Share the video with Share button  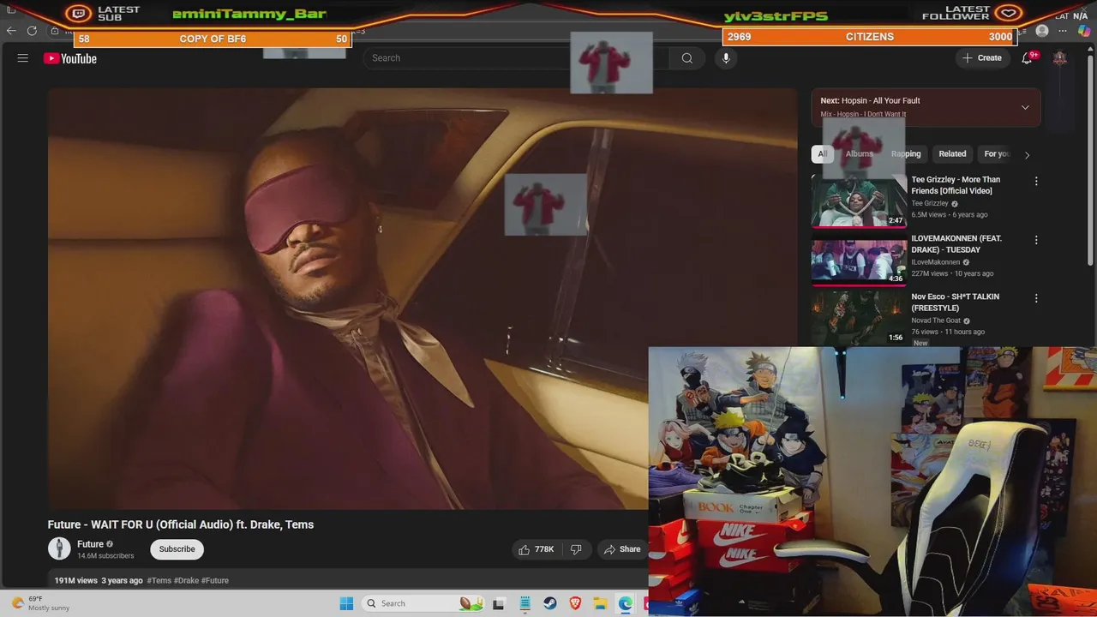coord(622,549)
